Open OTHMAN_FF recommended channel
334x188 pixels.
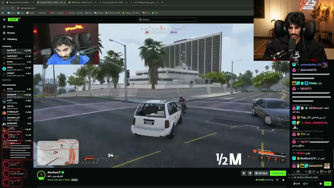pos(17,113)
